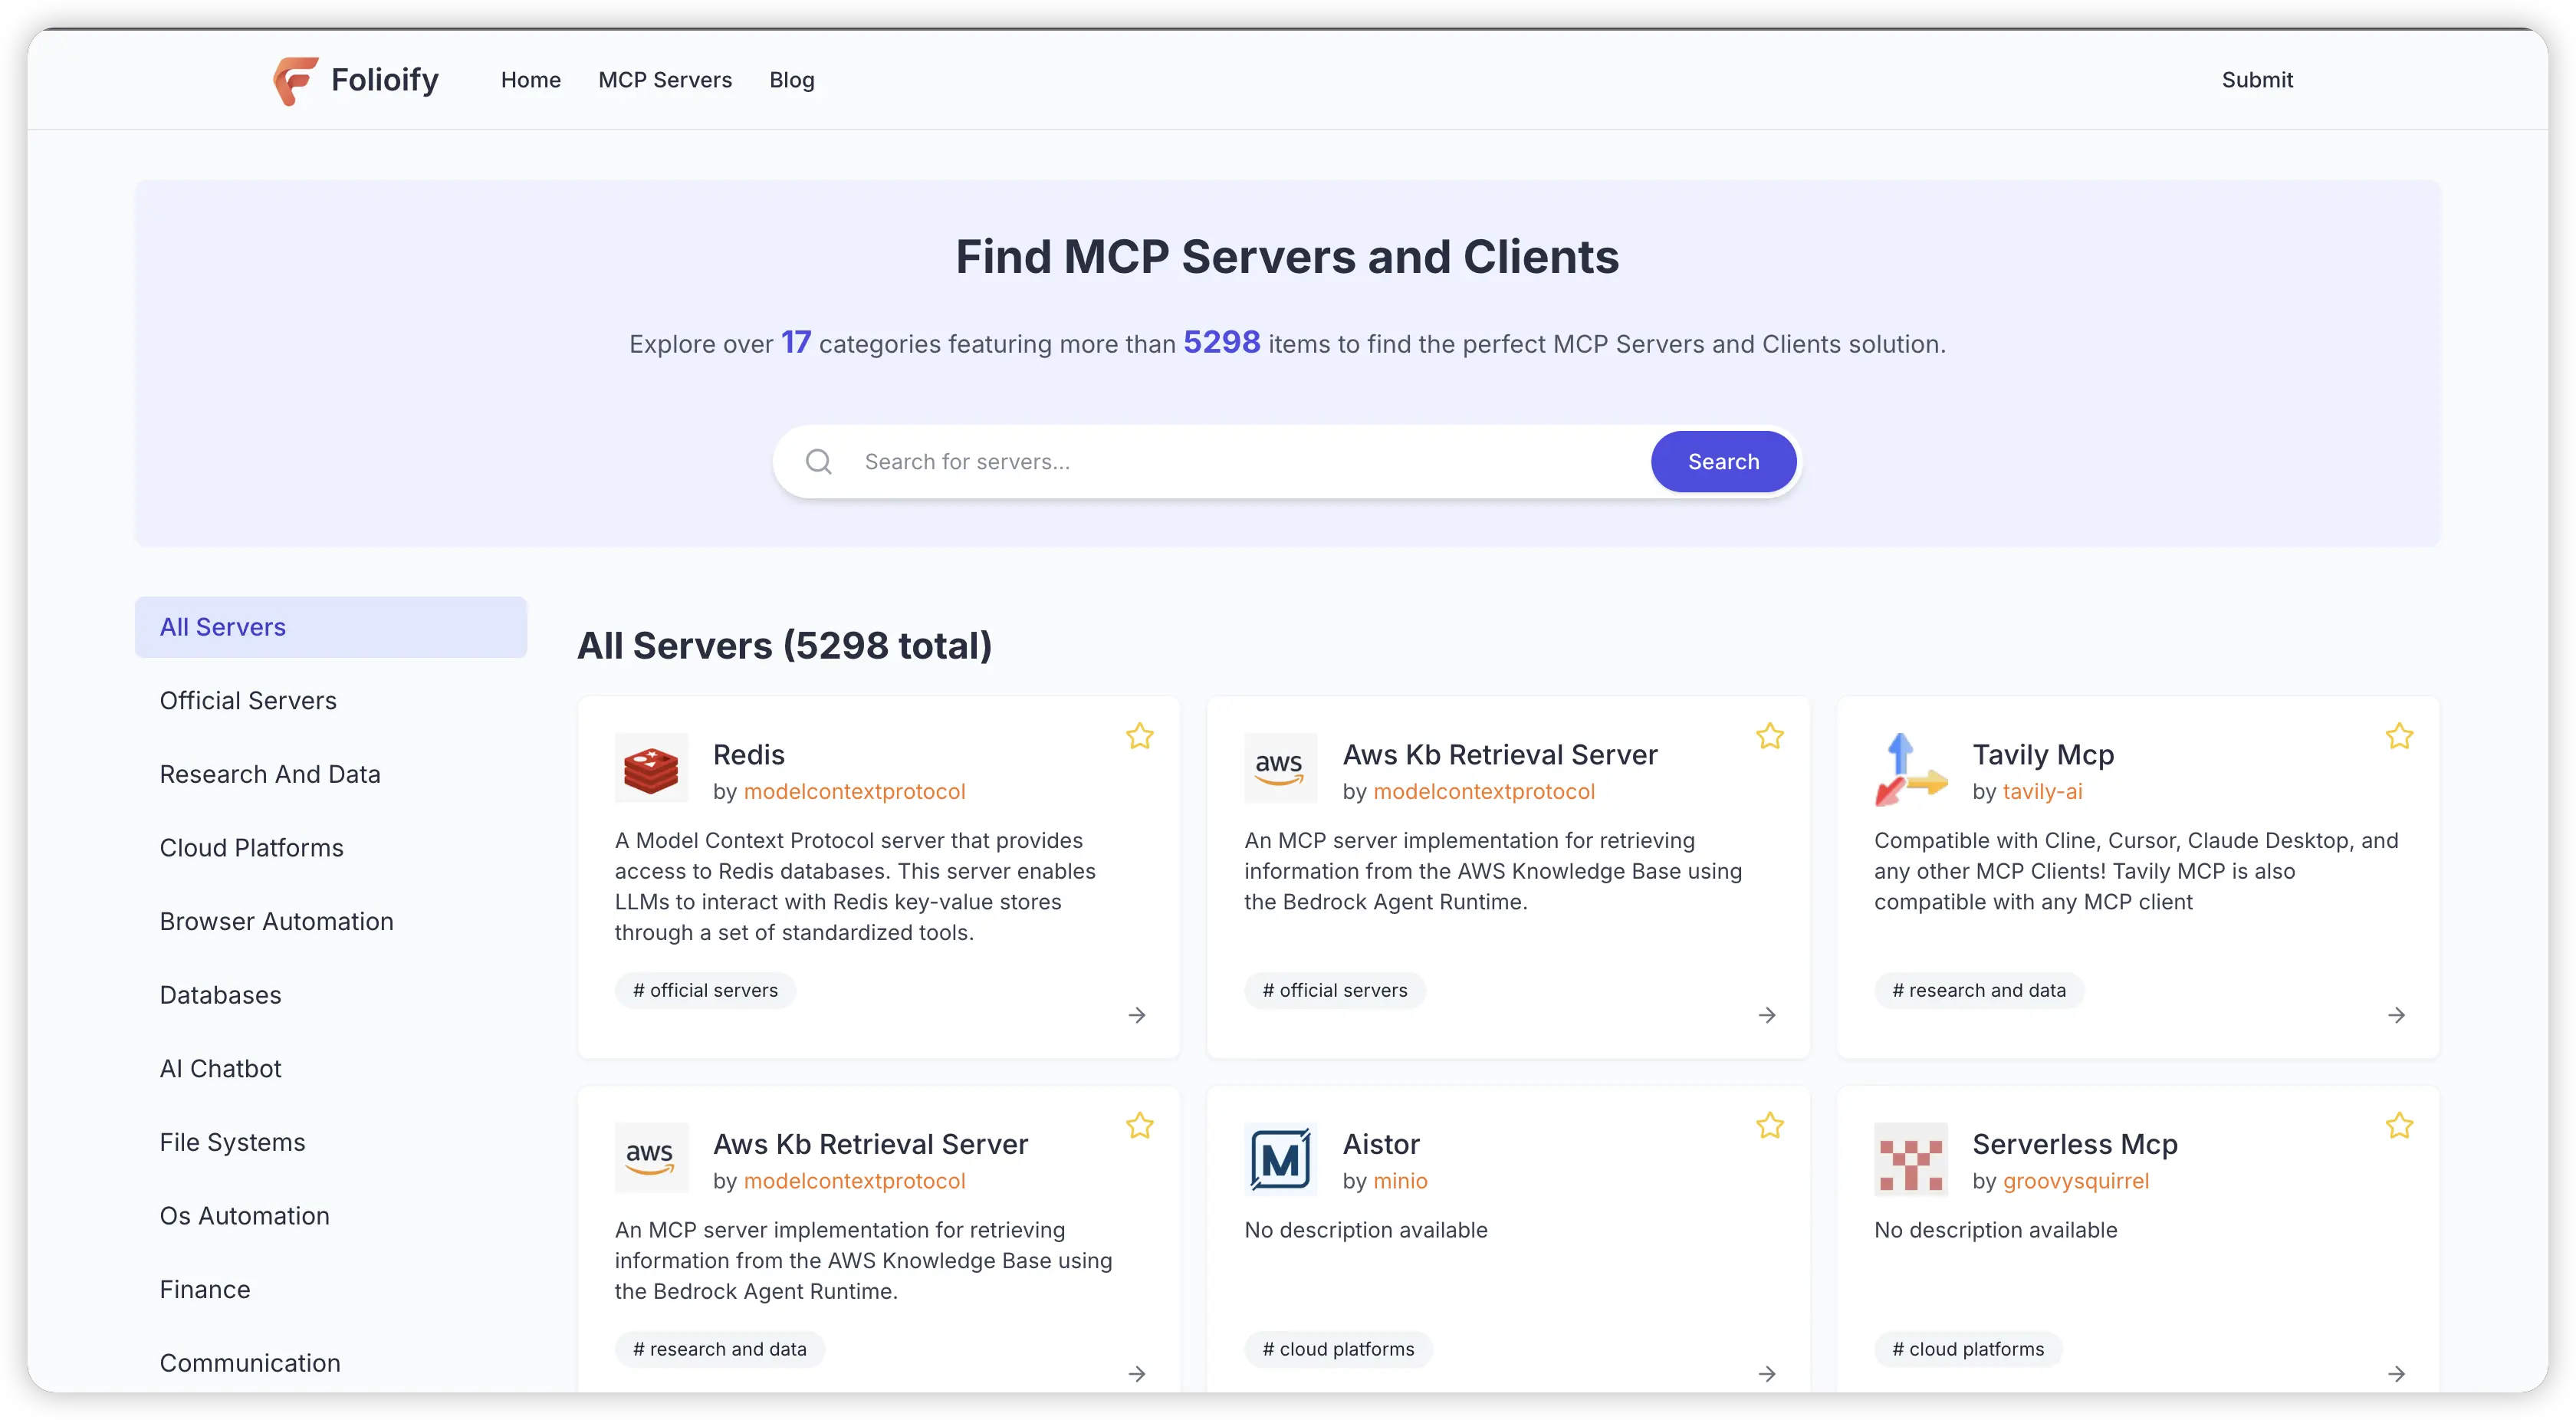Toggle star on Aistor card

coord(1769,1126)
